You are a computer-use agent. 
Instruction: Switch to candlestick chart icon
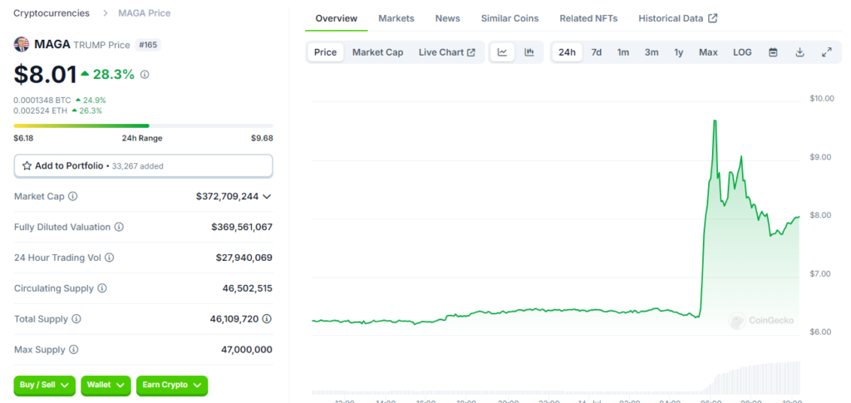click(529, 52)
